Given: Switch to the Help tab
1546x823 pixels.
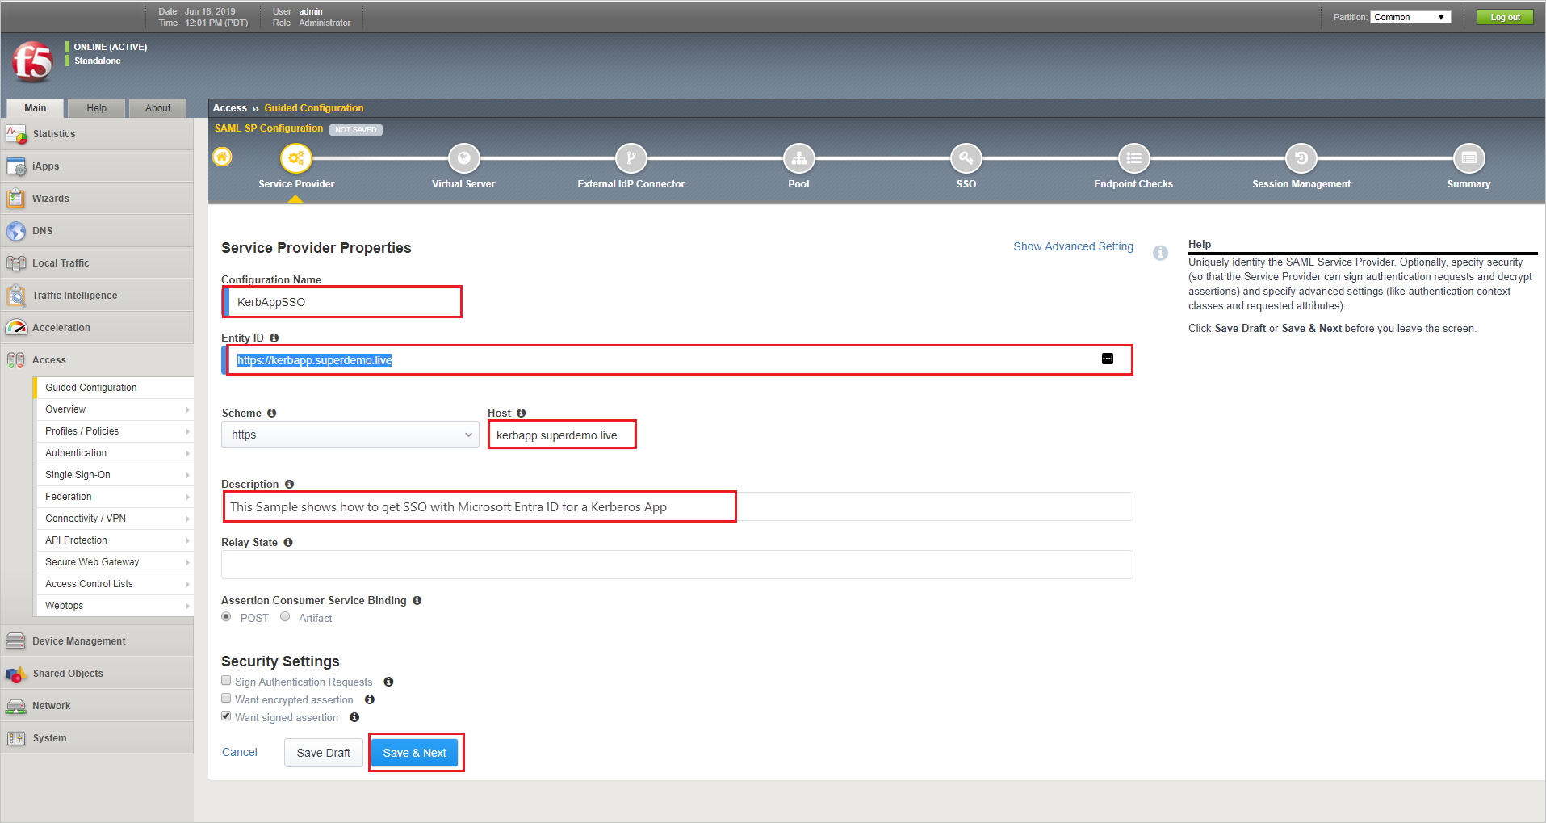Looking at the screenshot, I should click(97, 108).
